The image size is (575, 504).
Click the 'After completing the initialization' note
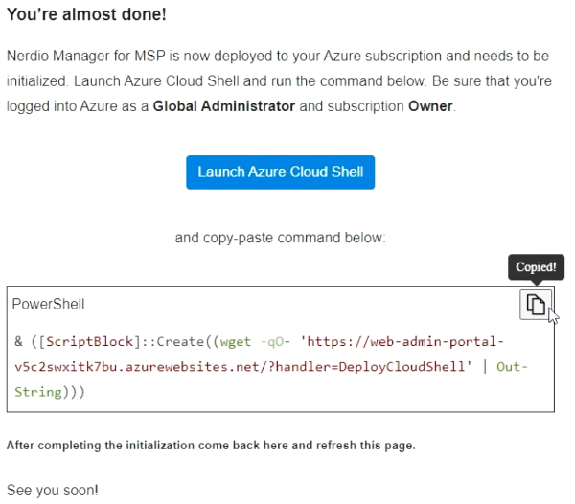(x=211, y=445)
